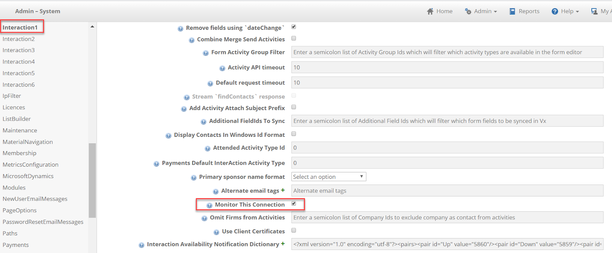Click the sidebar vertical scrollbar thumb
Viewport: 612px width, 253px height.
(x=92, y=180)
